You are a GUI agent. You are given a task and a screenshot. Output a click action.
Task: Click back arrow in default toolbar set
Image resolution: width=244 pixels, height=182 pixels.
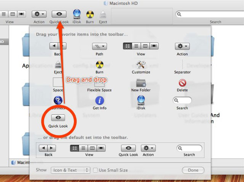[x=43, y=148]
